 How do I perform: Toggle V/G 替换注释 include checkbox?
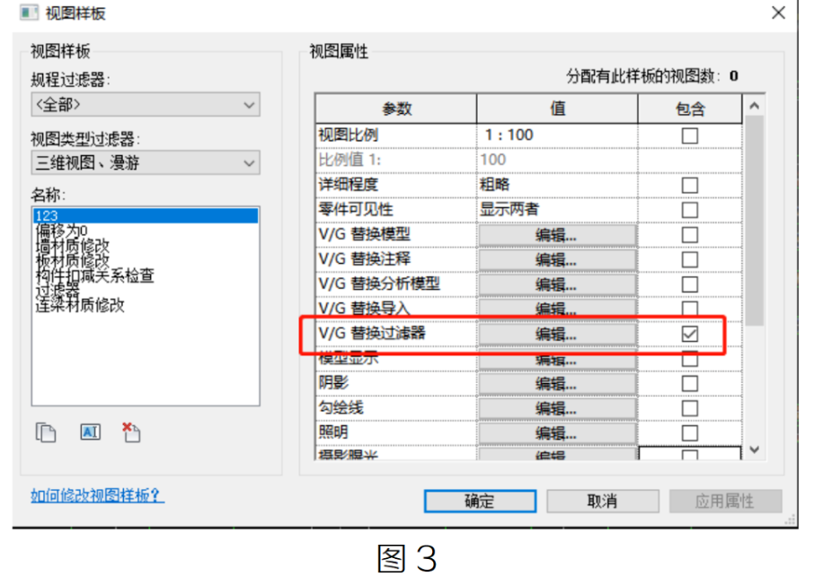[689, 259]
